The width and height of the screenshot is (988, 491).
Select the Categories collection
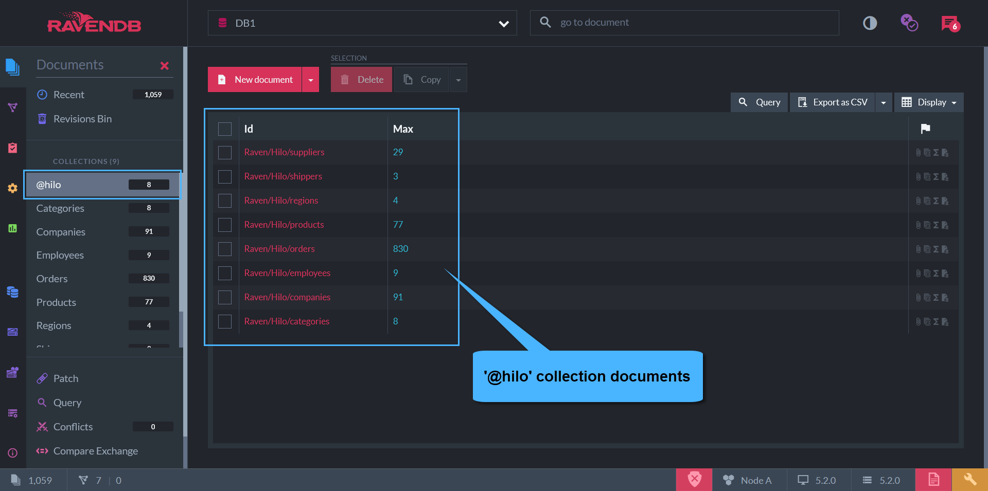102,208
